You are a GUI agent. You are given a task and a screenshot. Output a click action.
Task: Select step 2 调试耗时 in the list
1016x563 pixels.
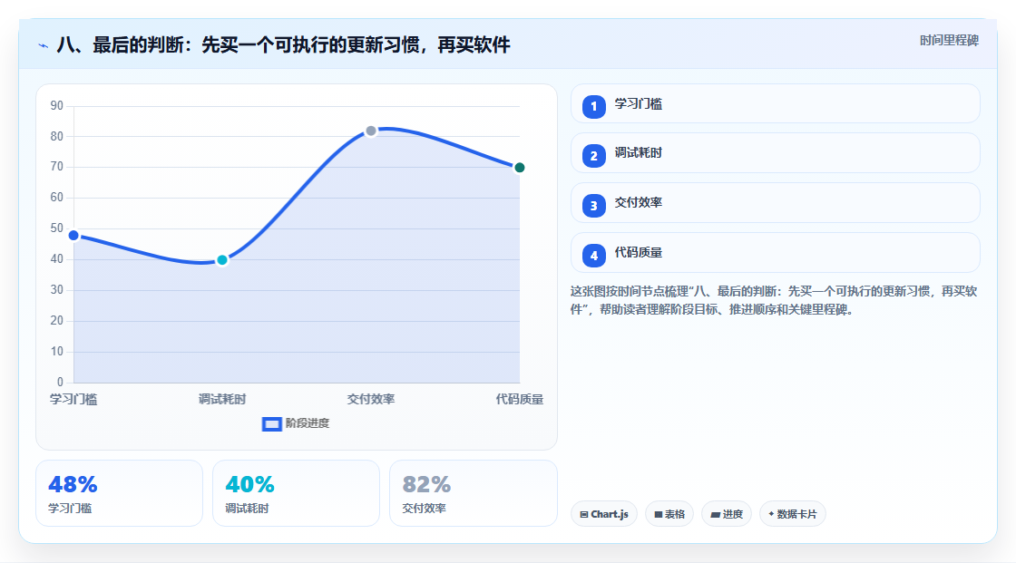click(775, 153)
